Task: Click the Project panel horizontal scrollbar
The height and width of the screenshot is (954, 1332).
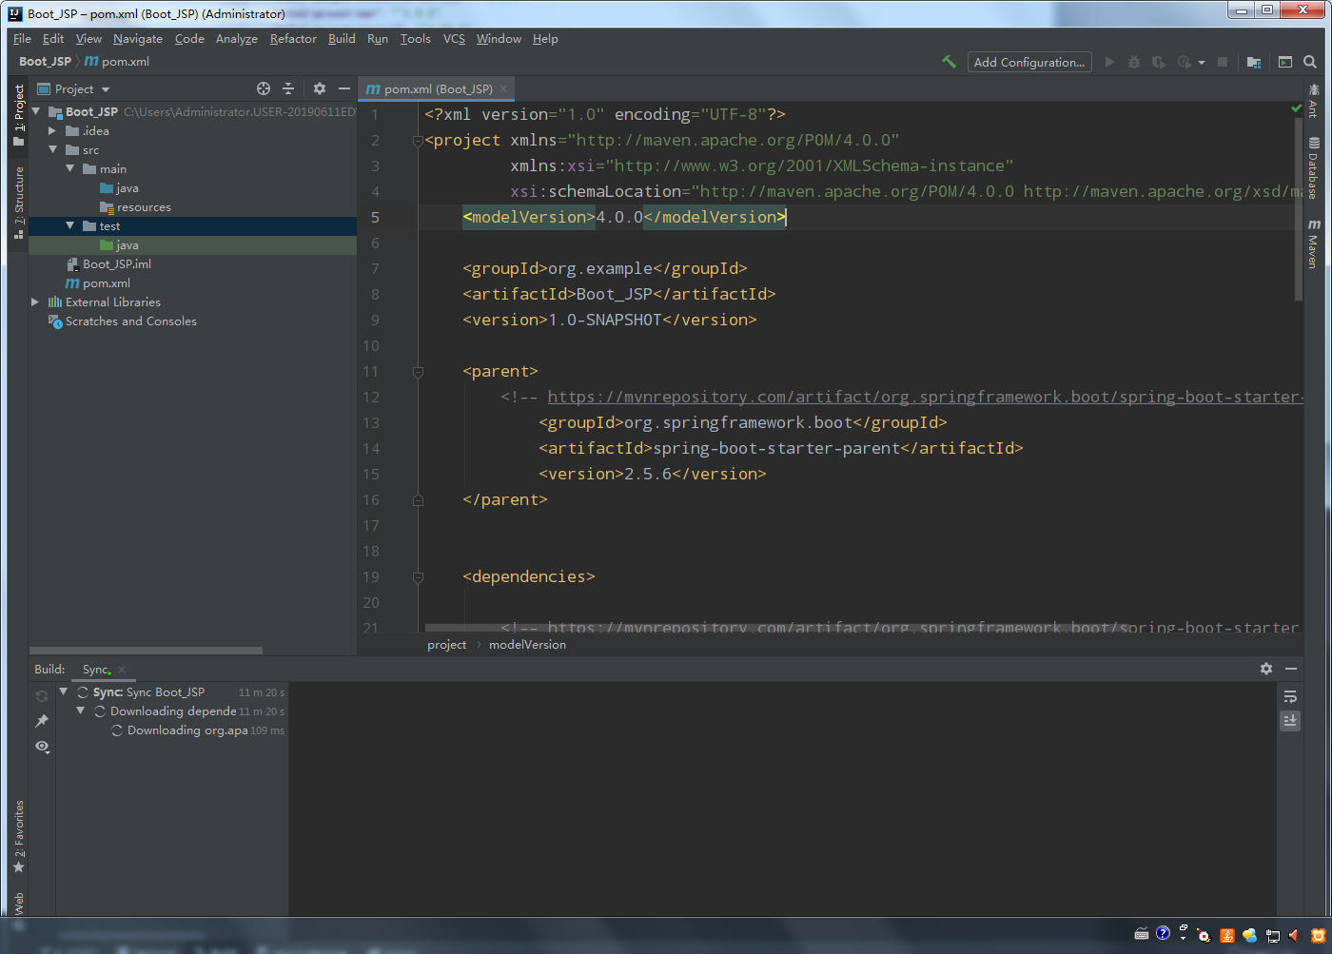Action: tap(146, 651)
